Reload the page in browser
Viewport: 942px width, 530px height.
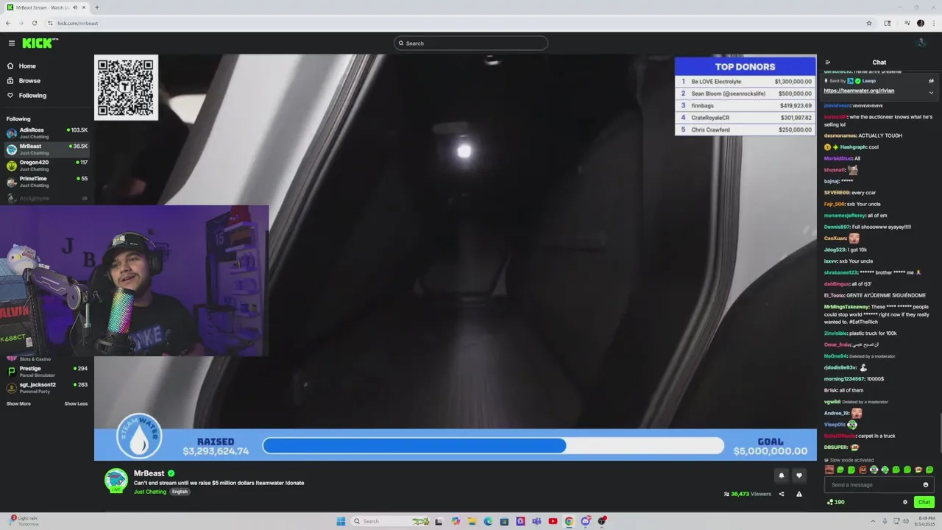pyautogui.click(x=34, y=23)
